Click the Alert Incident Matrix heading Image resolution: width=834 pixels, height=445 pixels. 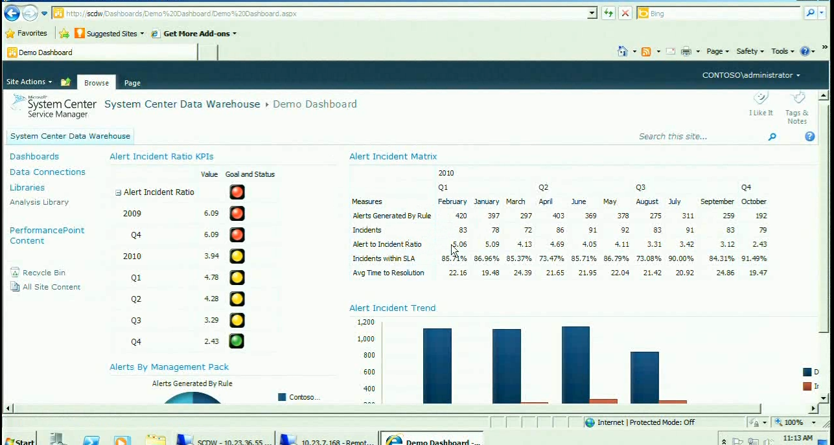[393, 156]
